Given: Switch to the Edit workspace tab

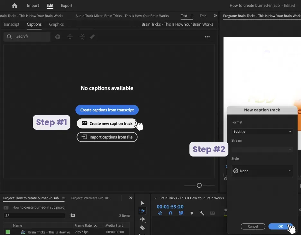Looking at the screenshot, I should click(50, 5).
